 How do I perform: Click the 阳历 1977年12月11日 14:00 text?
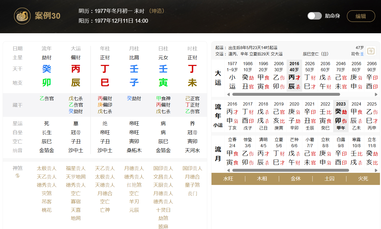pos(113,21)
